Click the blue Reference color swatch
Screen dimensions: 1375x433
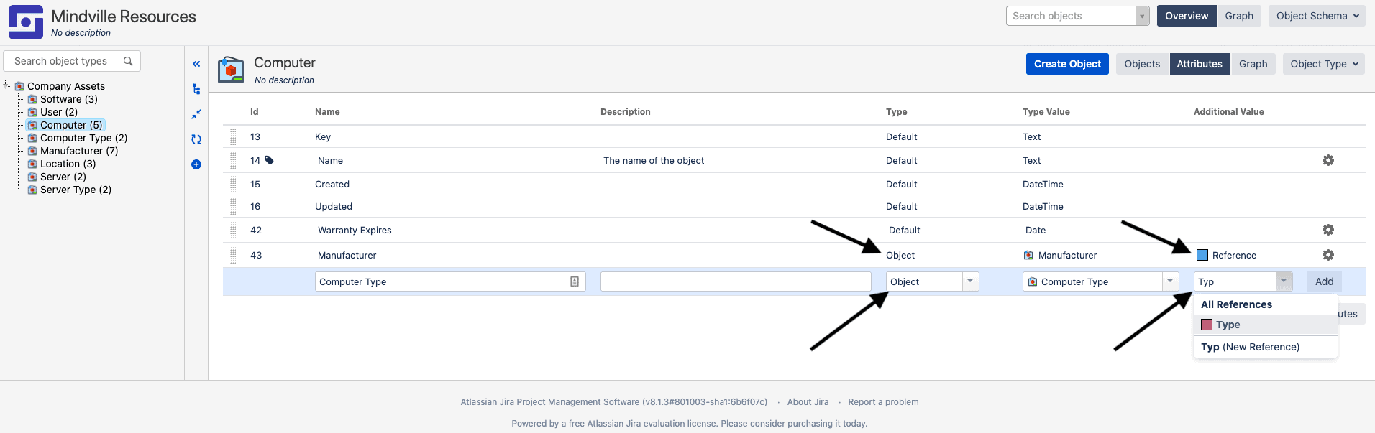tap(1202, 255)
